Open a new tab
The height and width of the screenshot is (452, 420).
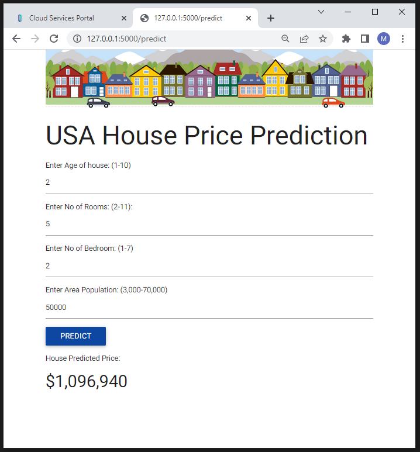tap(270, 18)
